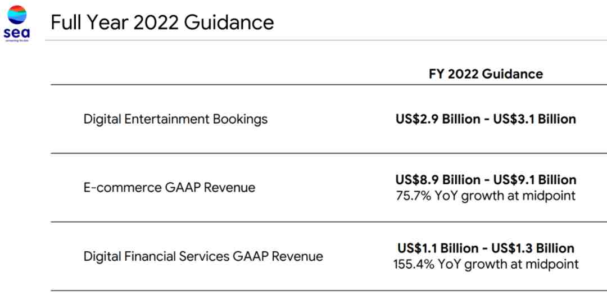The width and height of the screenshot is (607, 308).
Task: Click the "sea" wordmark under the logo
Action: (x=17, y=33)
